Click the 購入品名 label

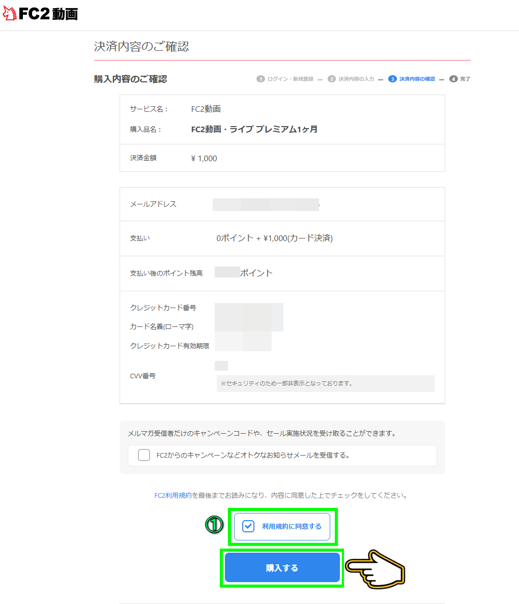146,130
